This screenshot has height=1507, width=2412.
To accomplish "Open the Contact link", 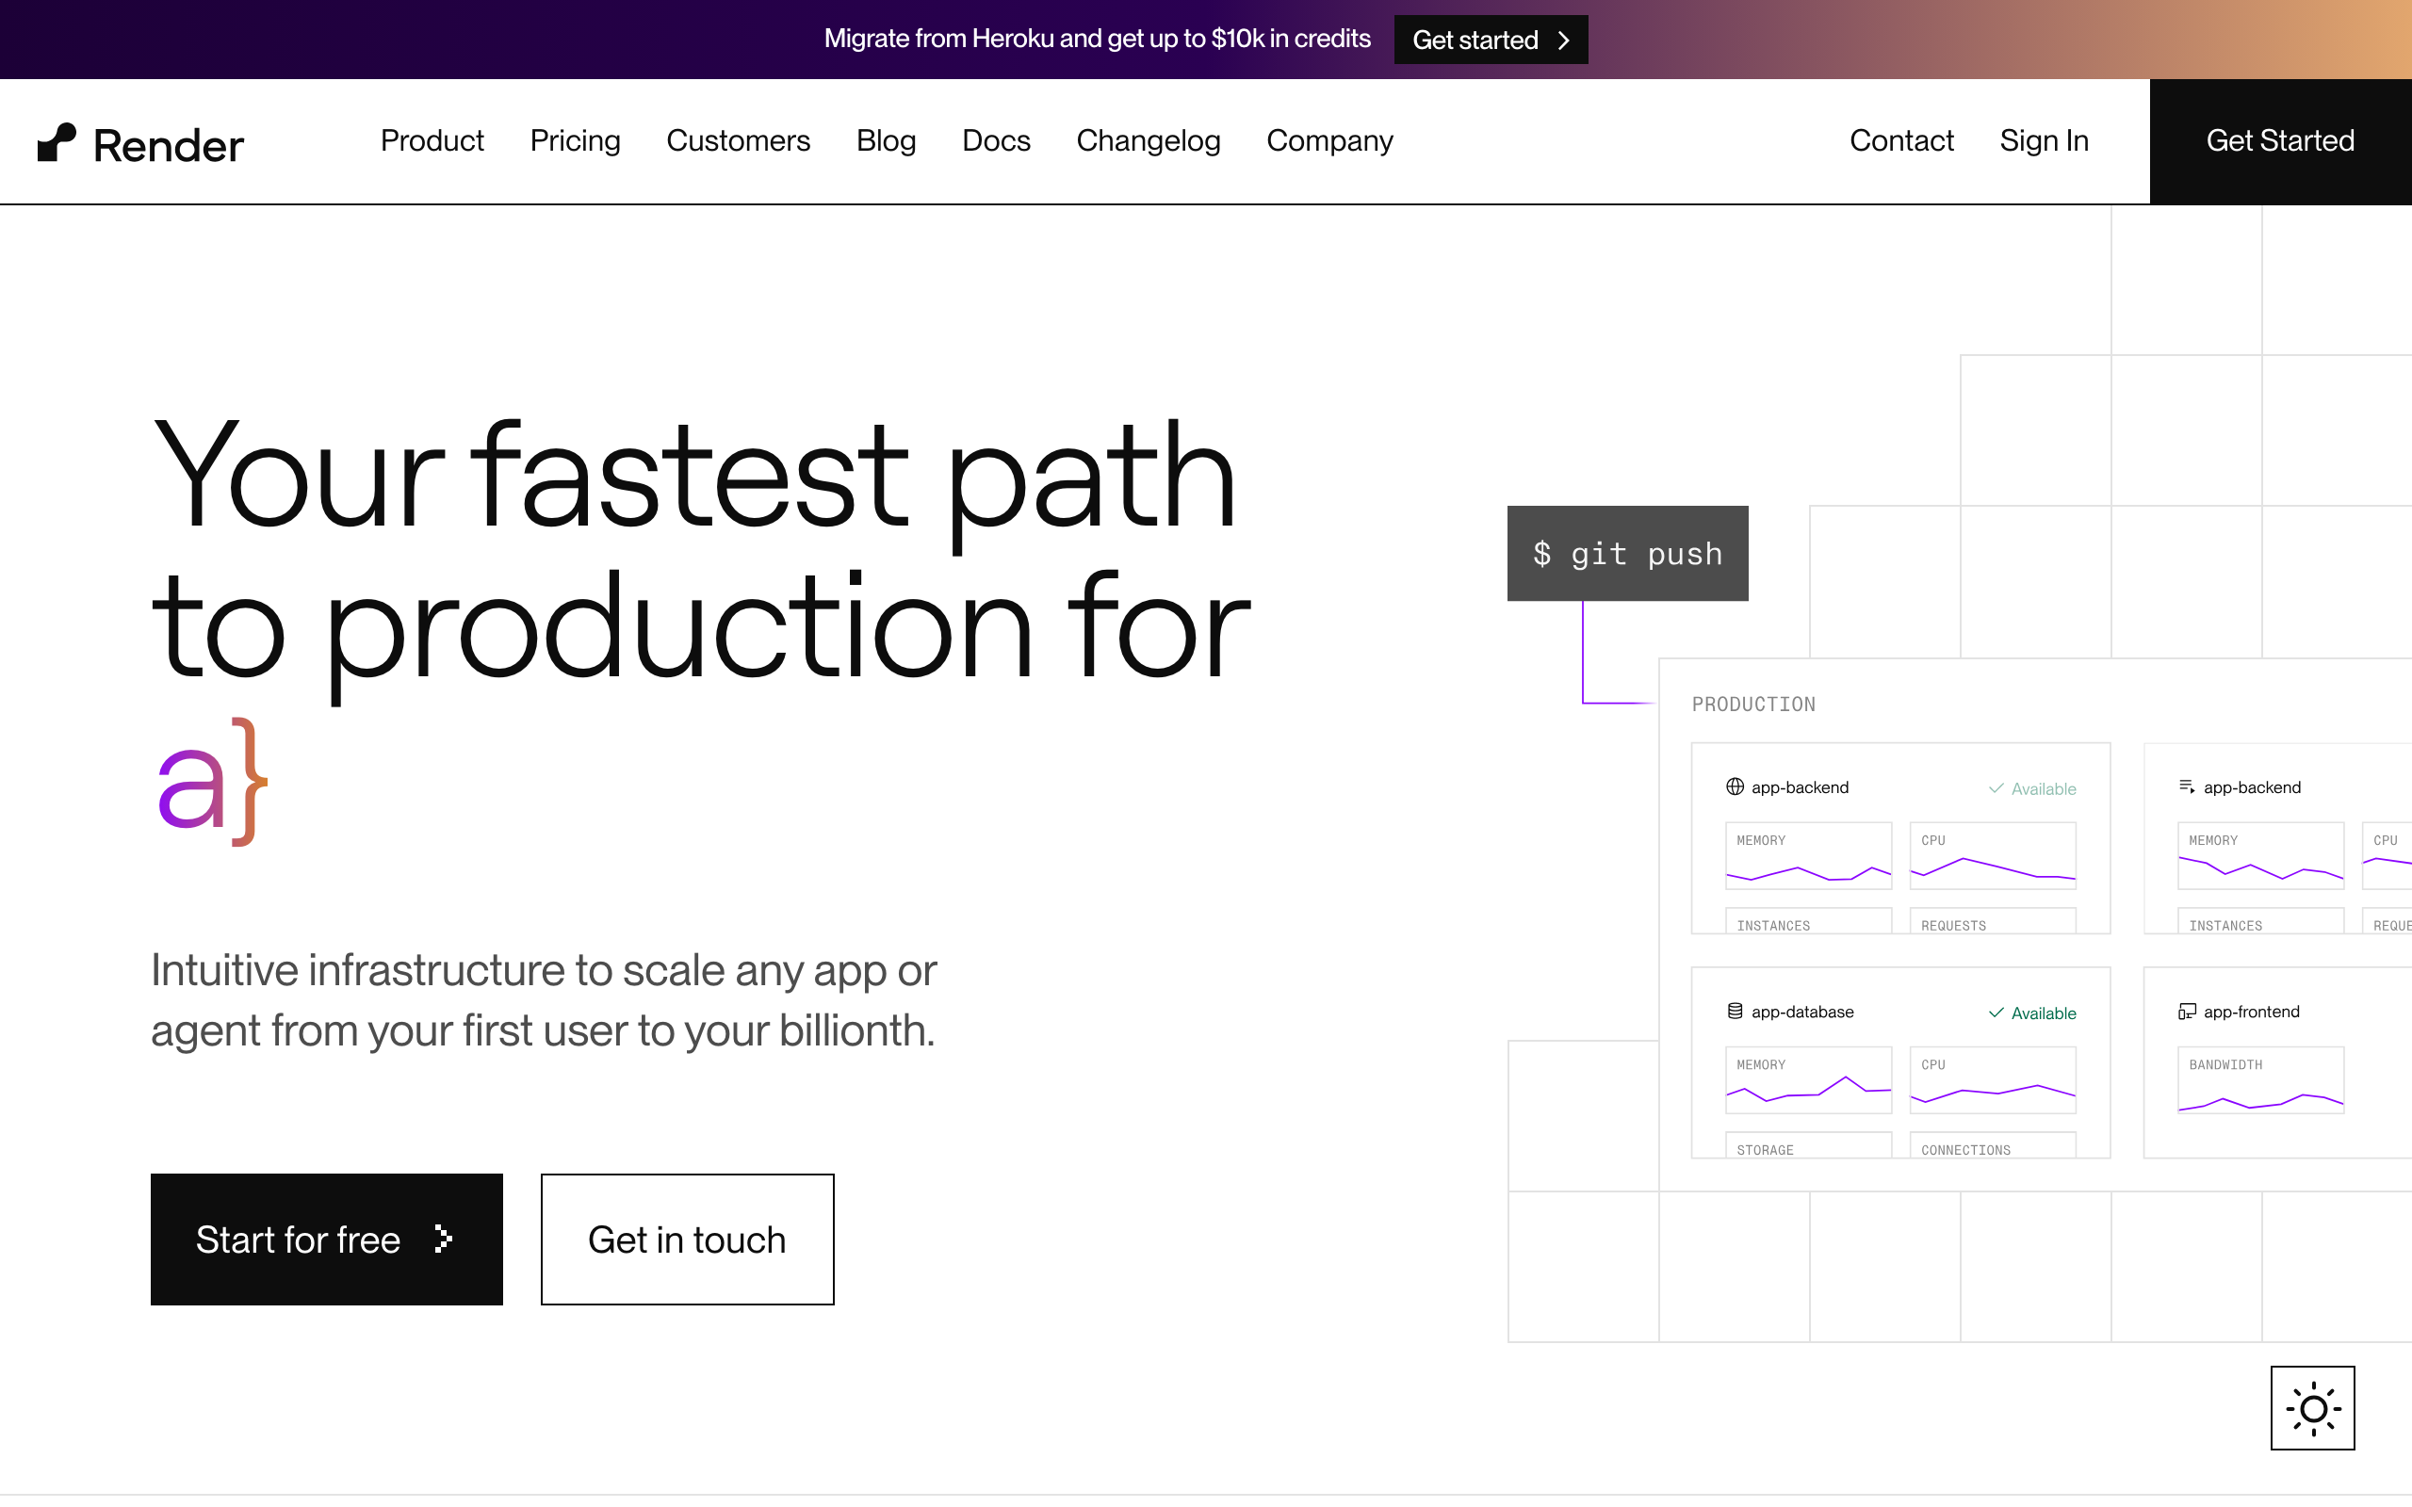I will coord(1900,140).
